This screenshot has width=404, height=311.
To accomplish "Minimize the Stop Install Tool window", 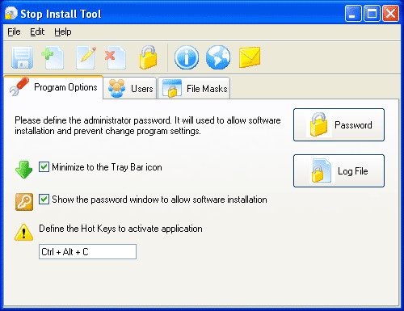I will (353, 13).
